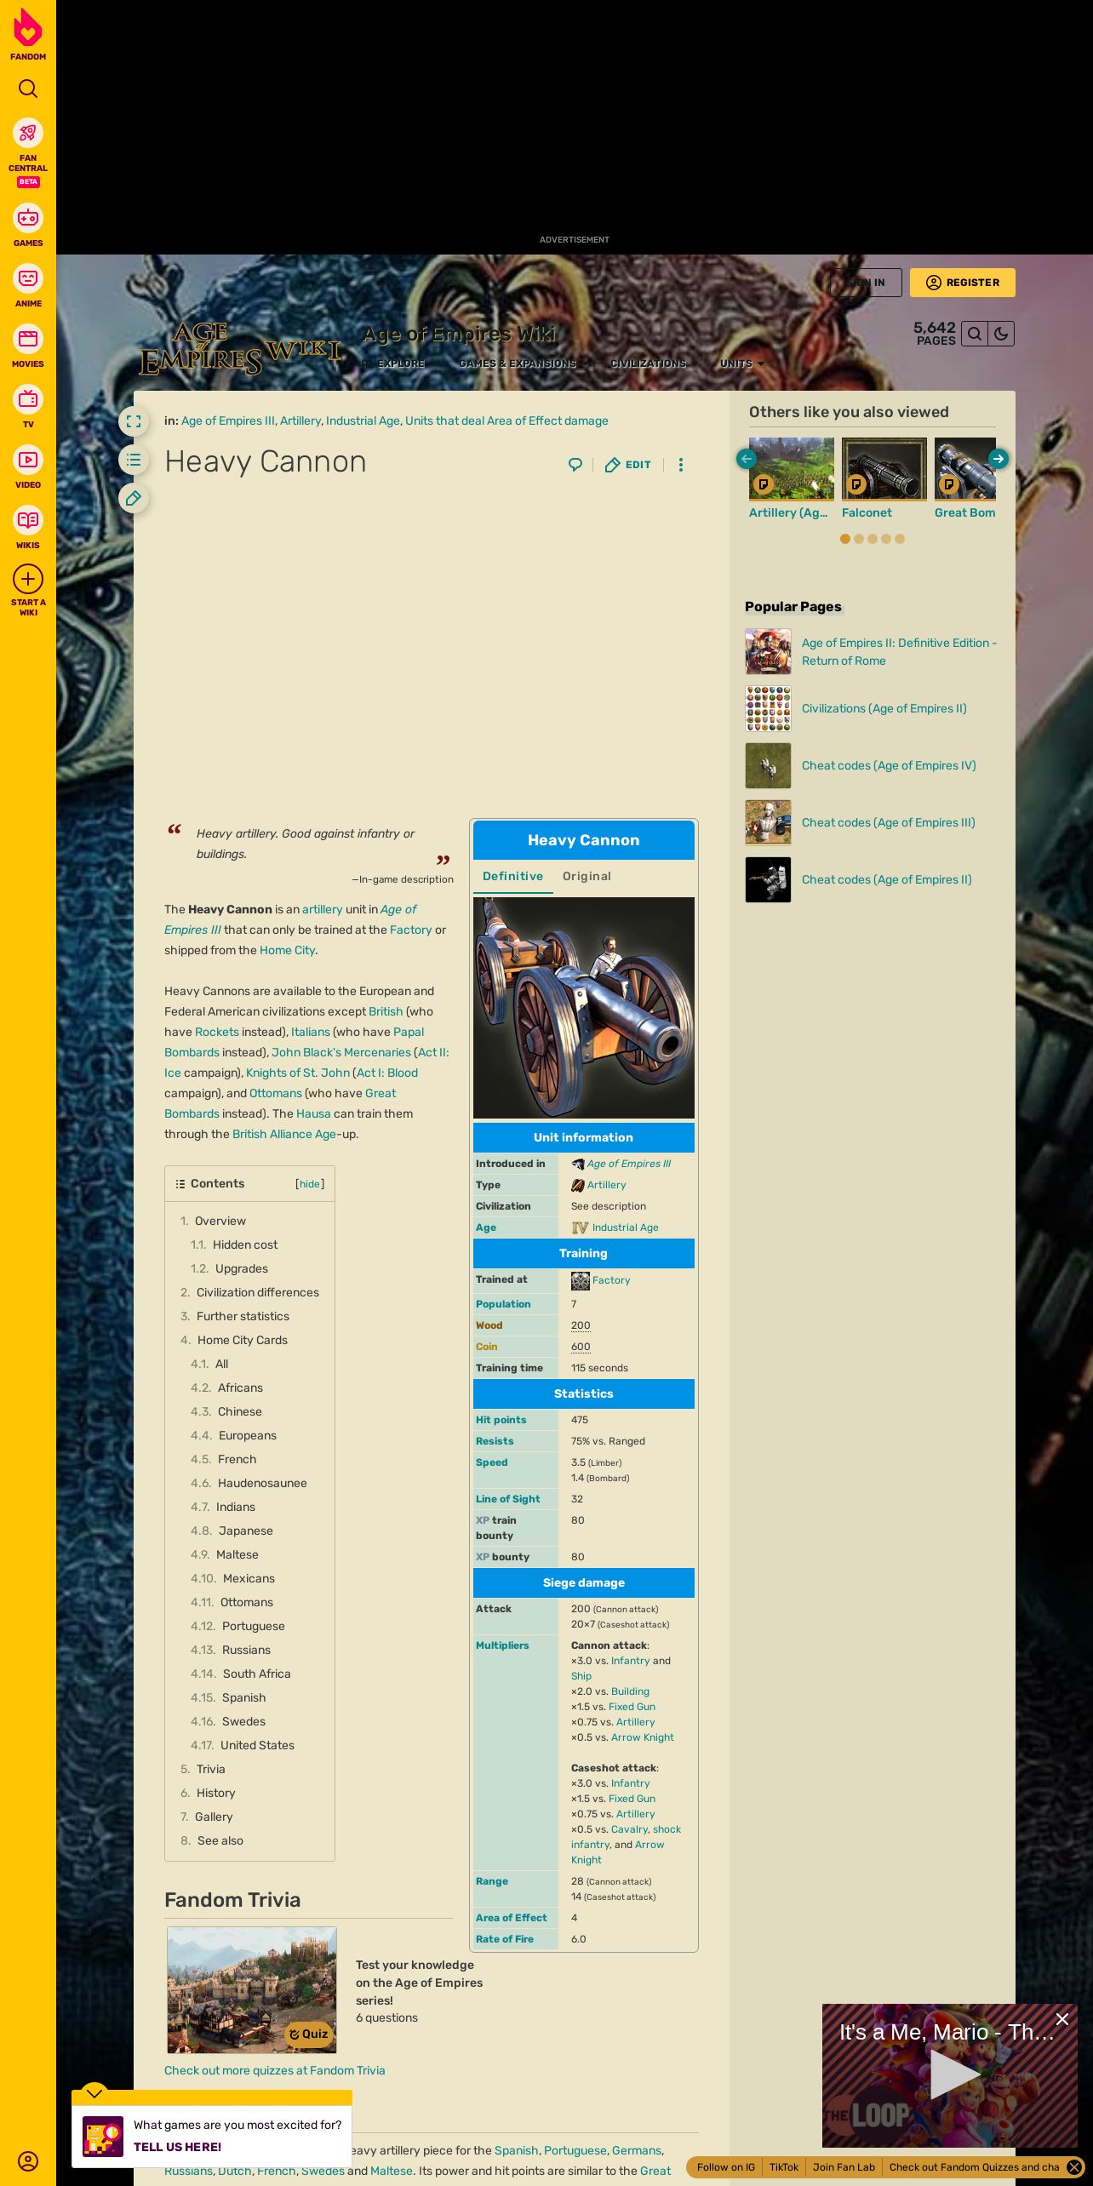Jump to Gallery section in Contents
The image size is (1093, 2186).
[x=214, y=1817]
